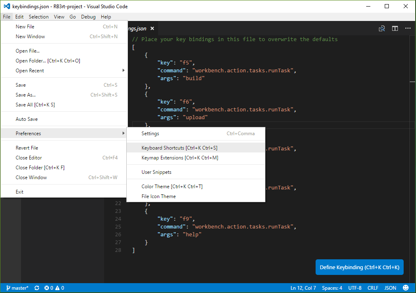The width and height of the screenshot is (416, 293).
Task: Open Keyboard Shortcuts preferences
Action: pyautogui.click(x=196, y=148)
